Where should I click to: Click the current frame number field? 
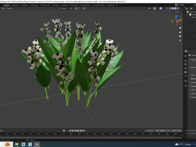point(150,131)
